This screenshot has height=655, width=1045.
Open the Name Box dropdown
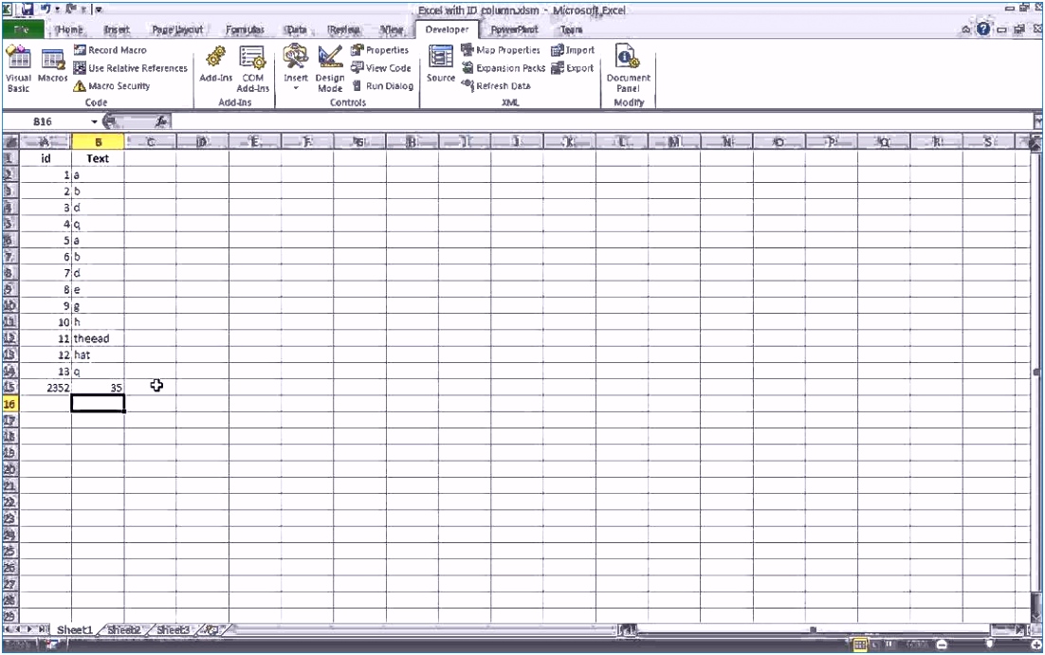click(94, 121)
